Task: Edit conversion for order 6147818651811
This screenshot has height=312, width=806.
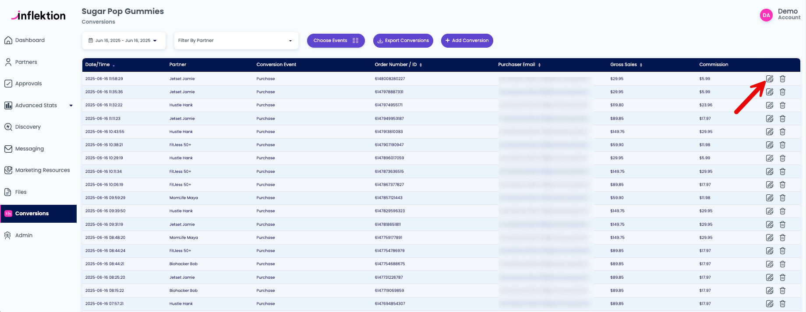Action: (x=770, y=224)
